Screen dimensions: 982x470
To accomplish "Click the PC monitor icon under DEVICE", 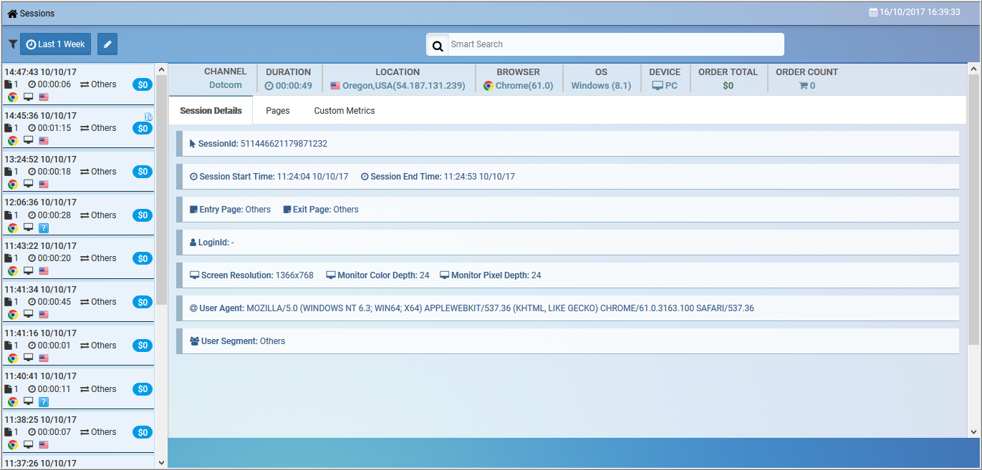I will (658, 86).
